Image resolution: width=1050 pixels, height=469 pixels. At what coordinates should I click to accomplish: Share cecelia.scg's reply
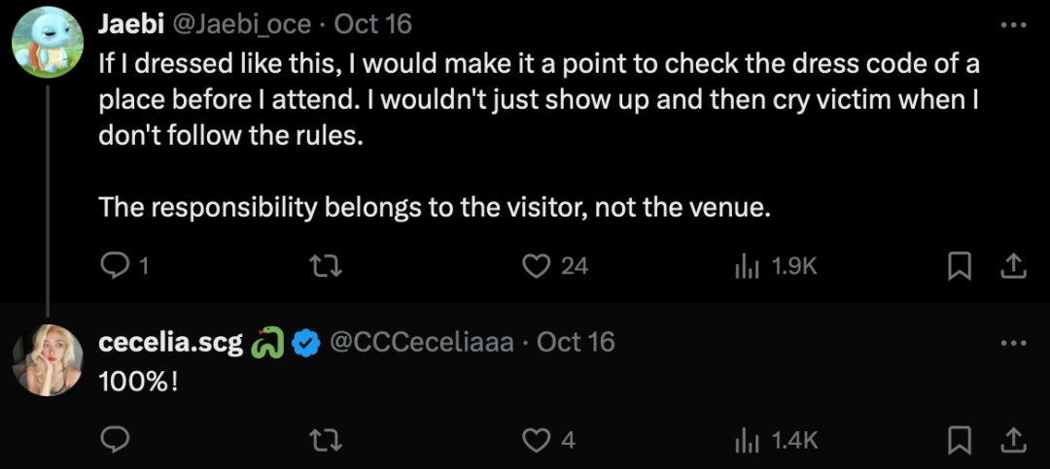[x=1012, y=440]
